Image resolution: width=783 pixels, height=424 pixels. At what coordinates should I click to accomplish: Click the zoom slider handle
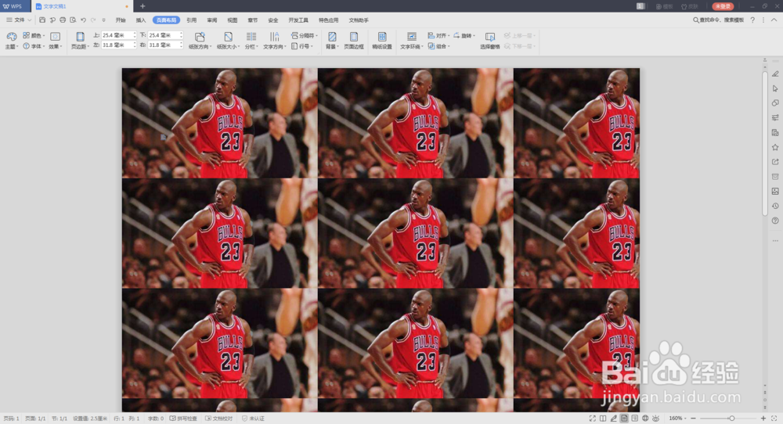point(731,419)
